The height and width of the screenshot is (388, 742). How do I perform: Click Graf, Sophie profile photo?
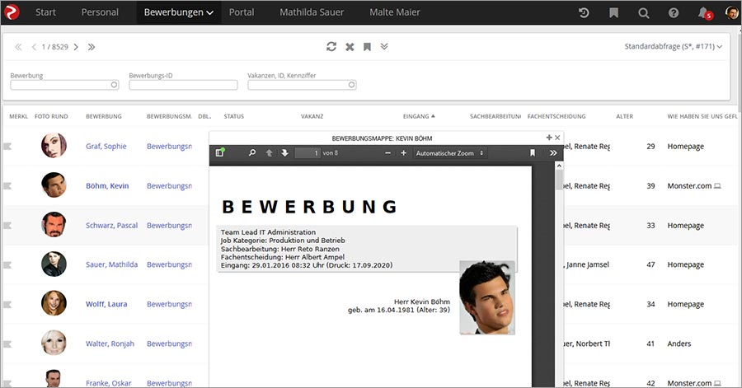[x=54, y=146]
